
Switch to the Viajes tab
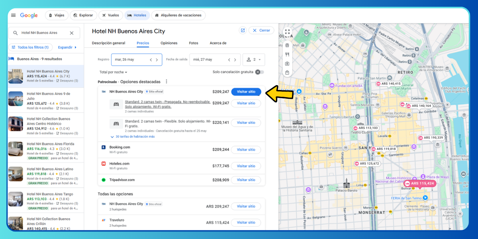click(57, 15)
